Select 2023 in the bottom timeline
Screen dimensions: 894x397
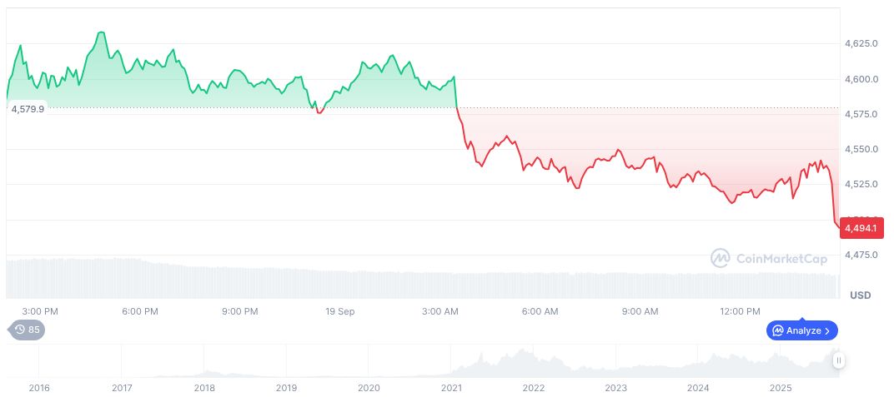[615, 388]
